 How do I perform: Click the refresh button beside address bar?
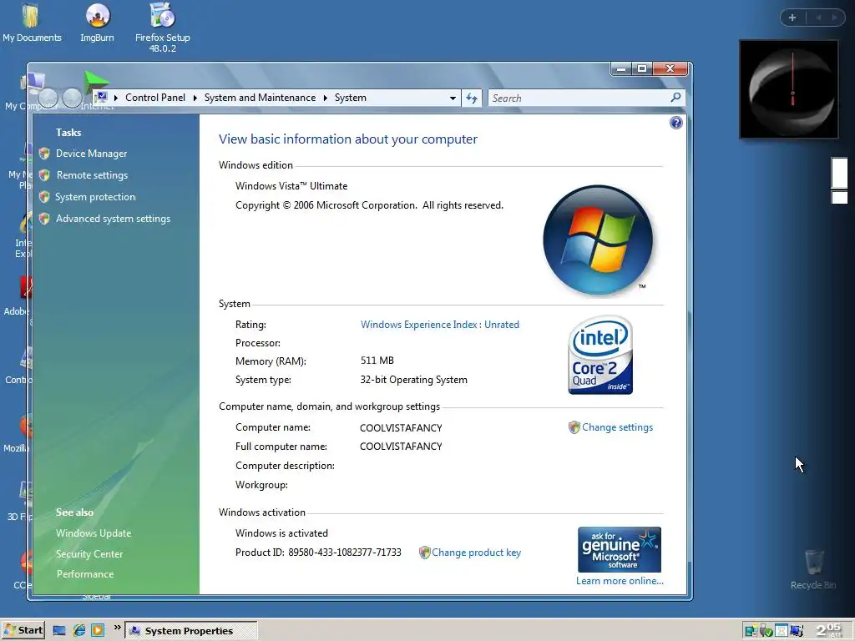point(472,98)
